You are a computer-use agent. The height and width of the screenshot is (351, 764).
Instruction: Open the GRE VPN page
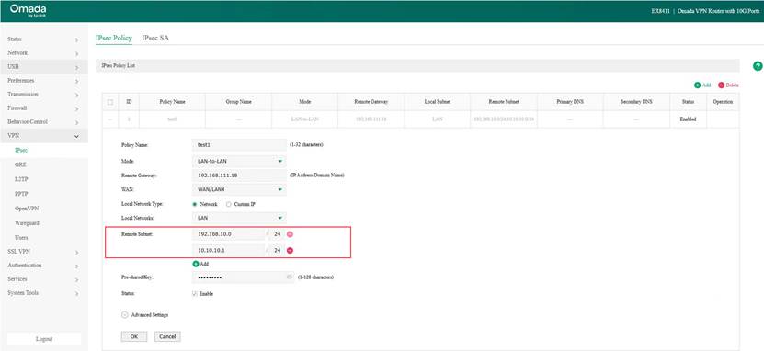[20, 165]
